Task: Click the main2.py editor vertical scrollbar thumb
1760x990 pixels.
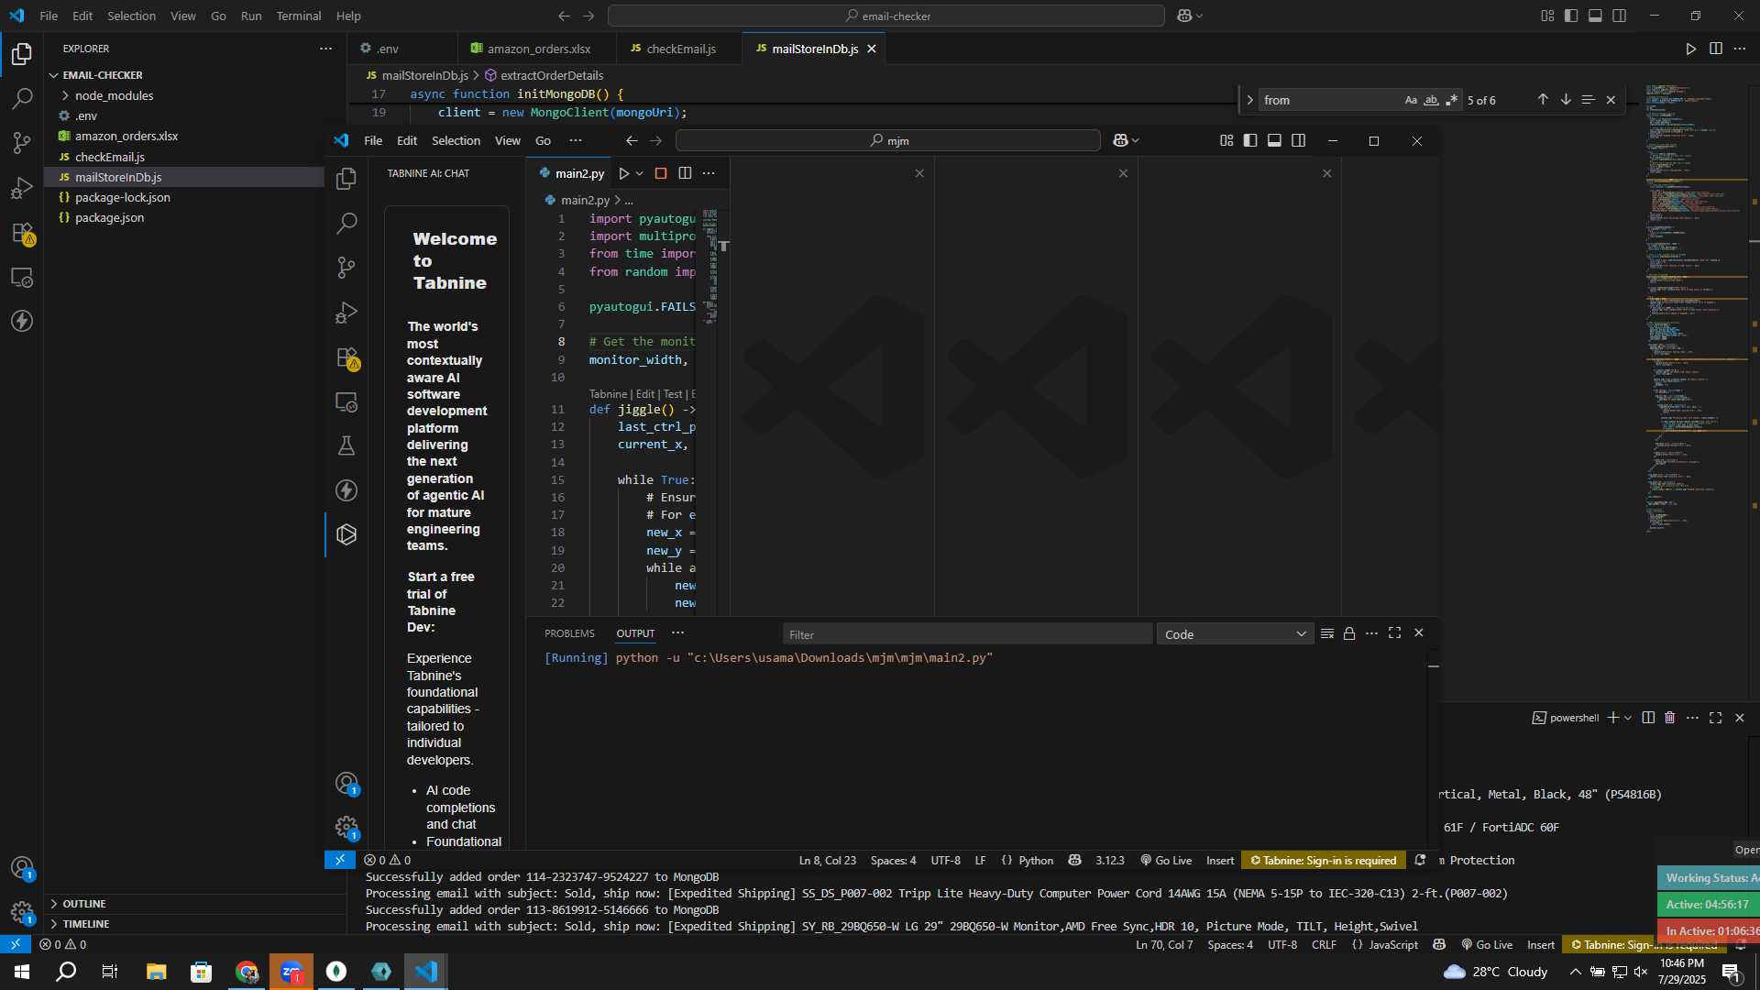Action: coord(723,246)
